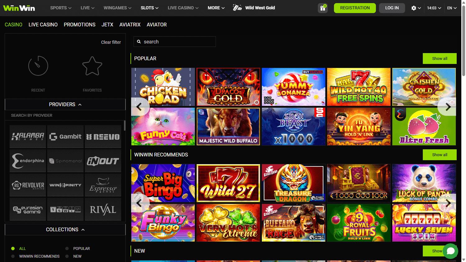Open the settings gear dropdown
Screen dimensions: 466x262
[416, 8]
